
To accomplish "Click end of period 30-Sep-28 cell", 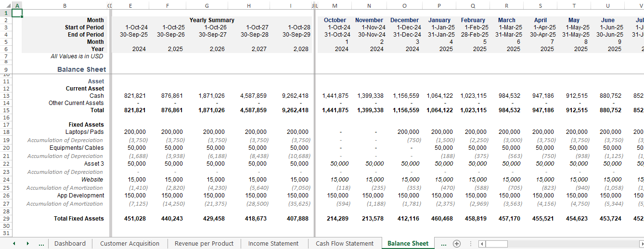I will click(x=254, y=35).
